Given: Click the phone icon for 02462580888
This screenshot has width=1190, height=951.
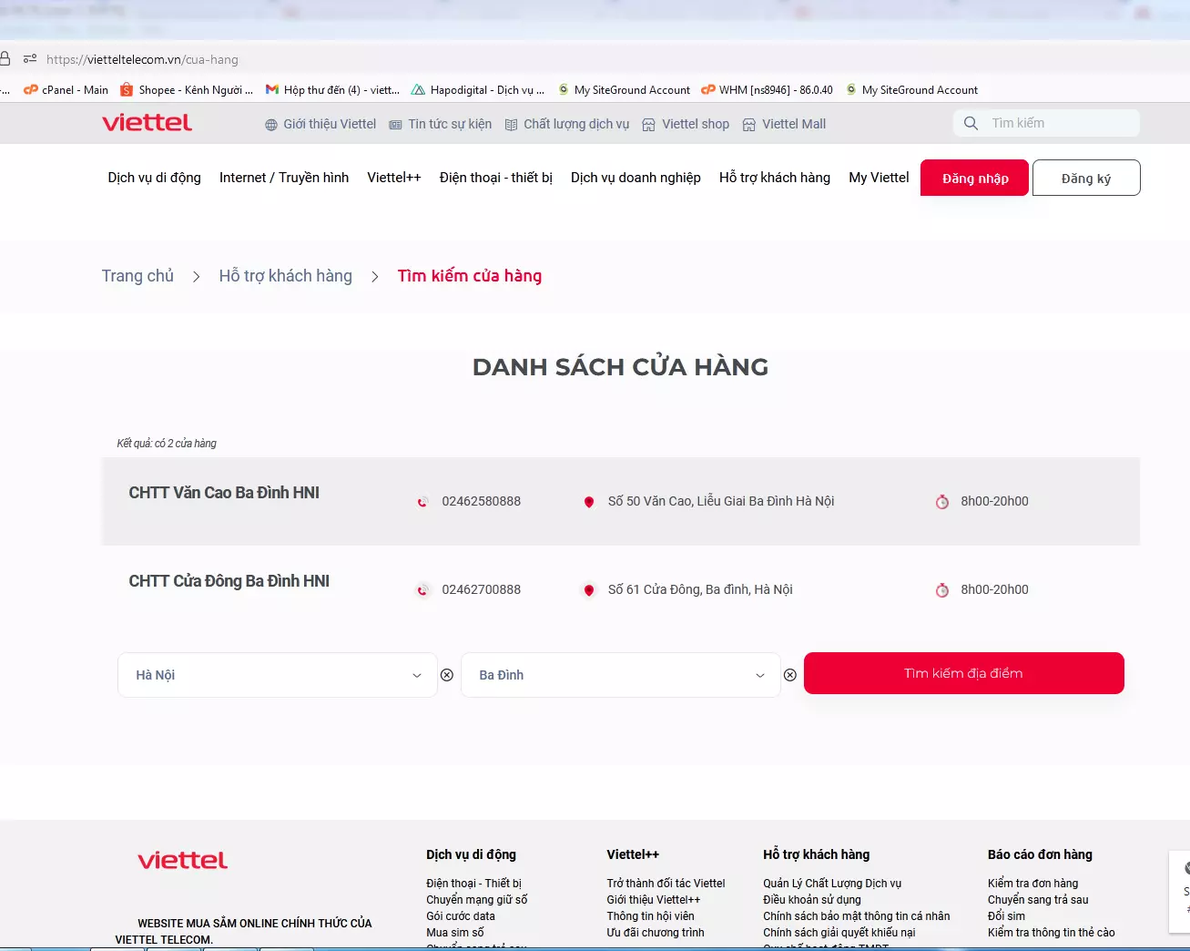Looking at the screenshot, I should (422, 502).
